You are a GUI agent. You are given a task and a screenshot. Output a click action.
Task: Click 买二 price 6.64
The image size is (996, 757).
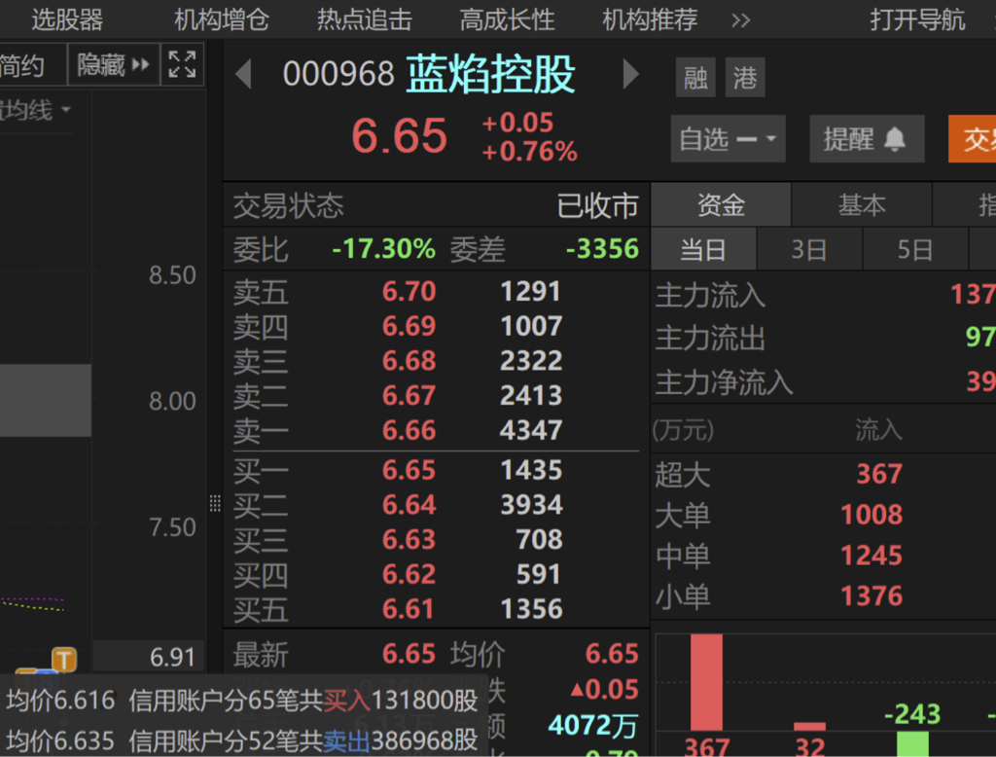point(409,505)
